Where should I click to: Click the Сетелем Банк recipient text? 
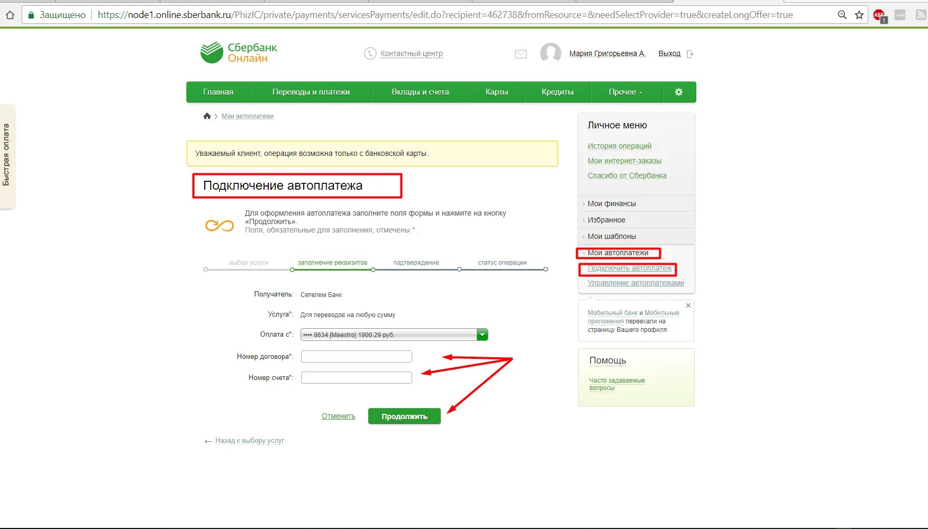(x=321, y=295)
